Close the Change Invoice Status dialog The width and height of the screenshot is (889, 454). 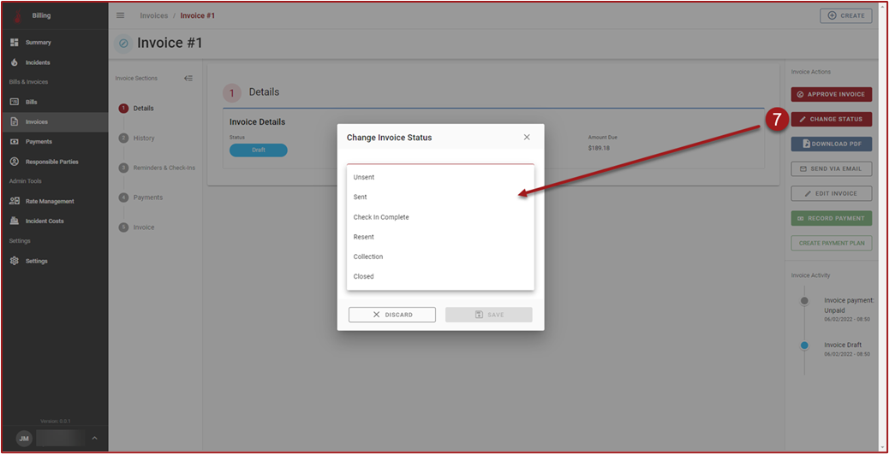tap(527, 137)
